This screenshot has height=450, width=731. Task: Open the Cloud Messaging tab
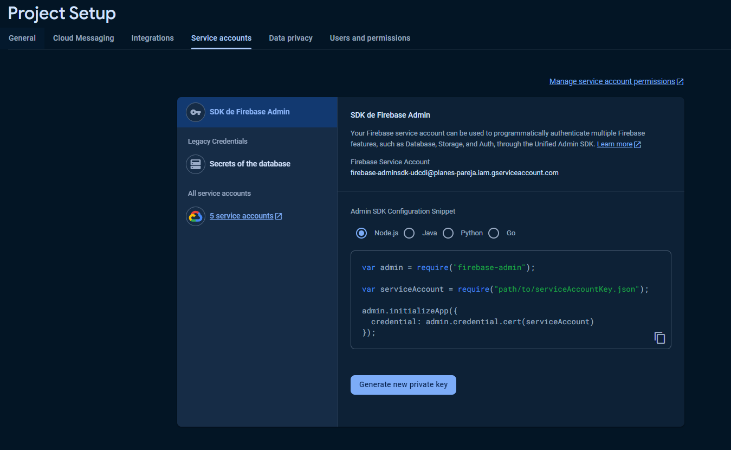83,38
